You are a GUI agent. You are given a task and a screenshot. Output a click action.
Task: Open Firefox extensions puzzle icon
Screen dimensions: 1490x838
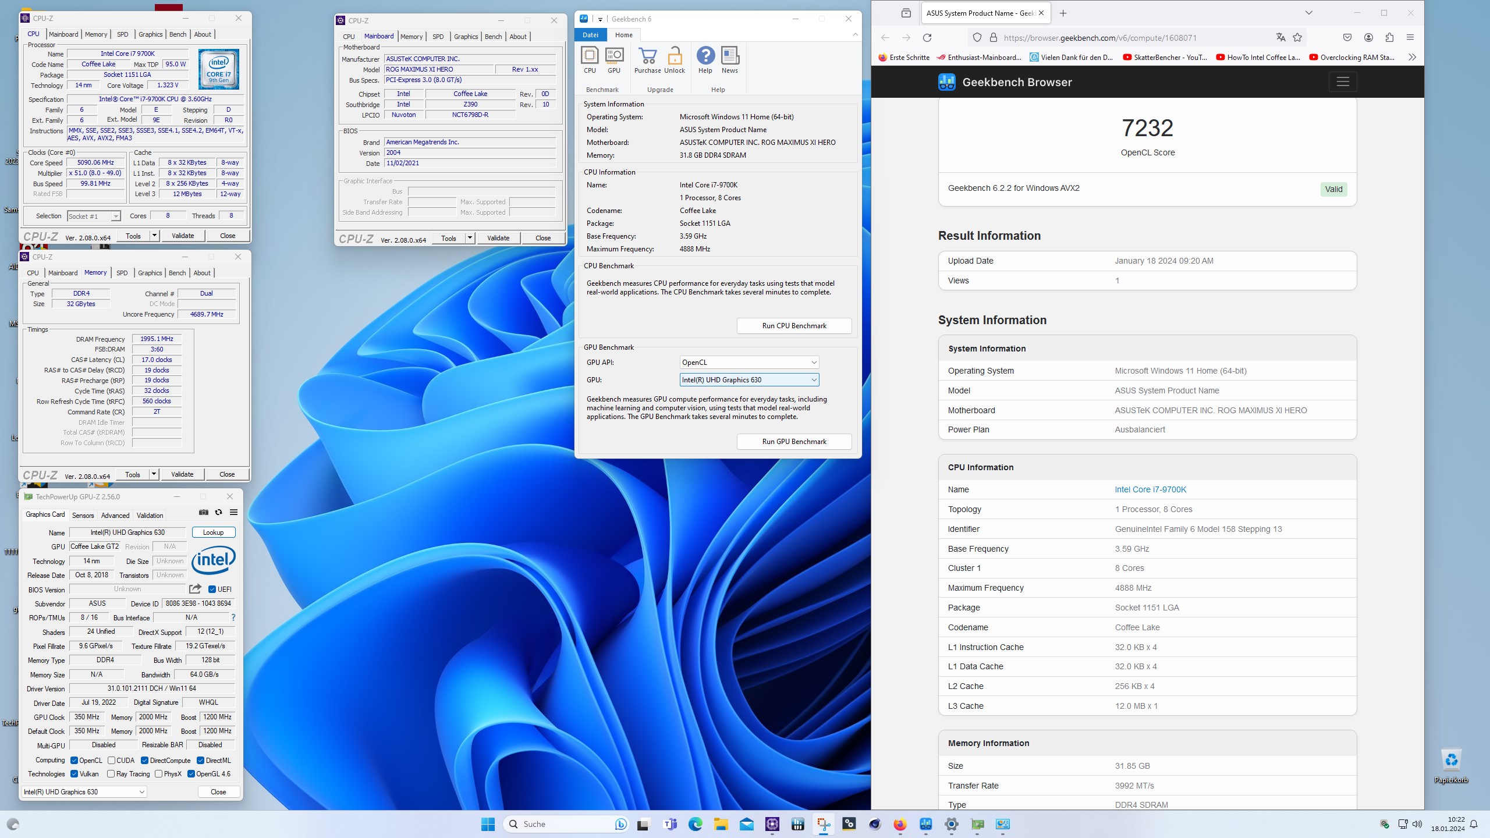pos(1389,38)
